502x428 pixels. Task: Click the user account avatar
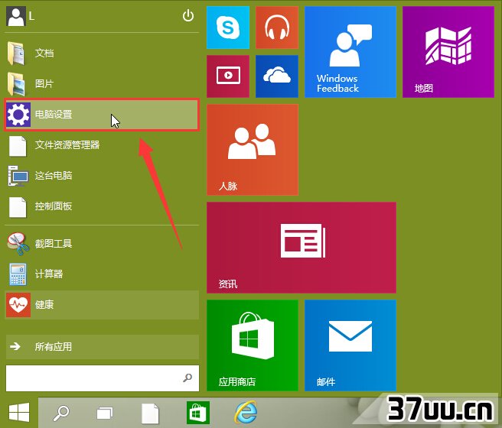[x=15, y=17]
